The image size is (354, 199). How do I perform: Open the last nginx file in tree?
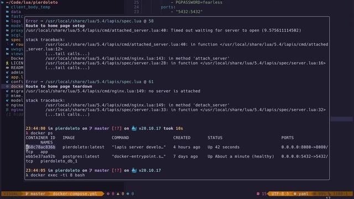tap(17, 110)
